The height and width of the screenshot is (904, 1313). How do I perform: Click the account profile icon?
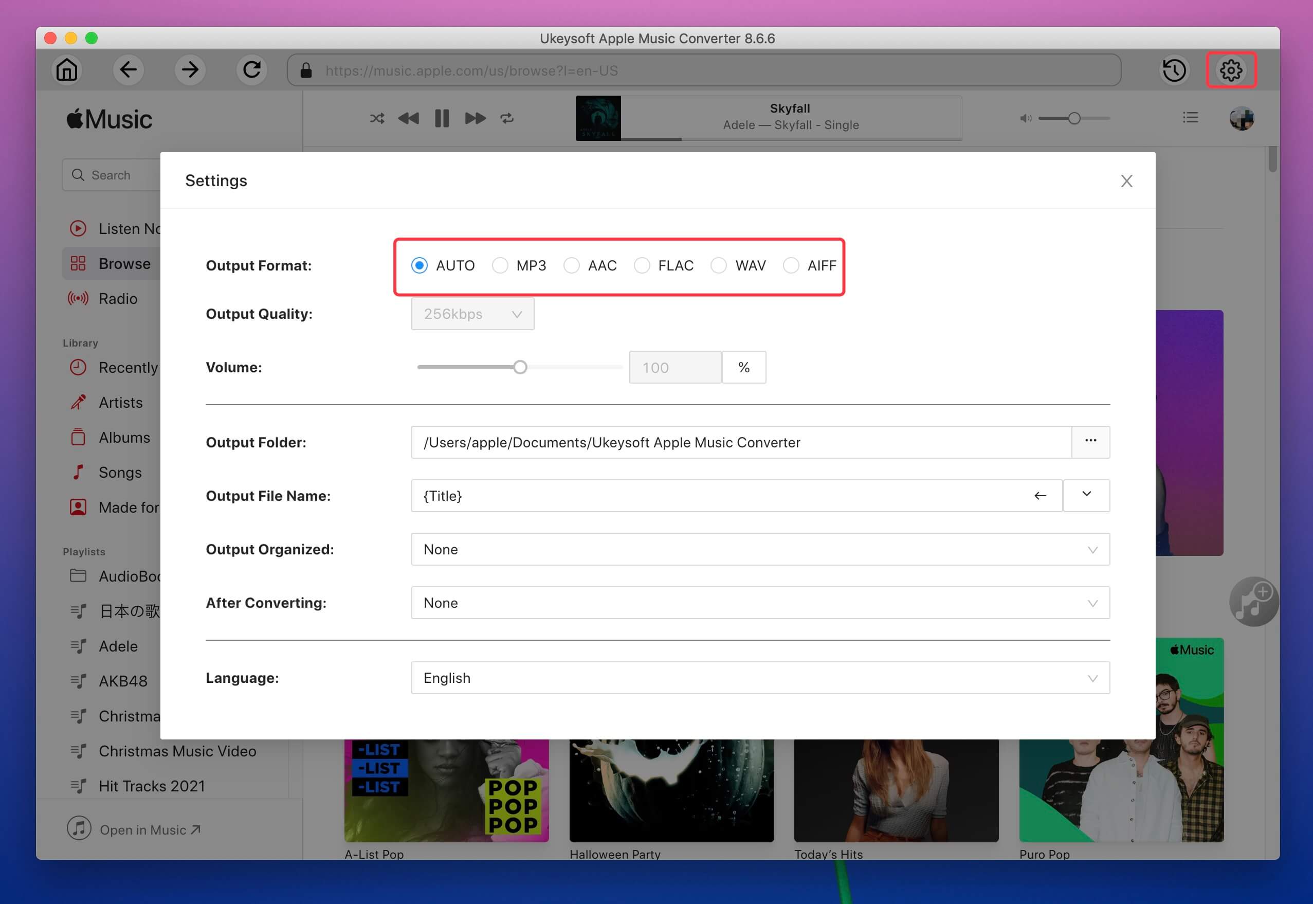pyautogui.click(x=1242, y=118)
